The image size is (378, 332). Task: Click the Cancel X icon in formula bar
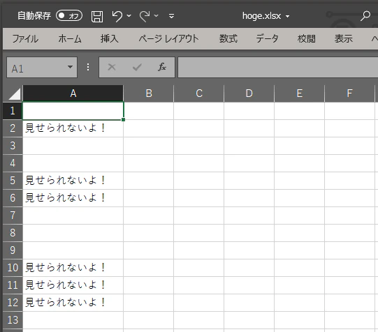click(x=112, y=67)
